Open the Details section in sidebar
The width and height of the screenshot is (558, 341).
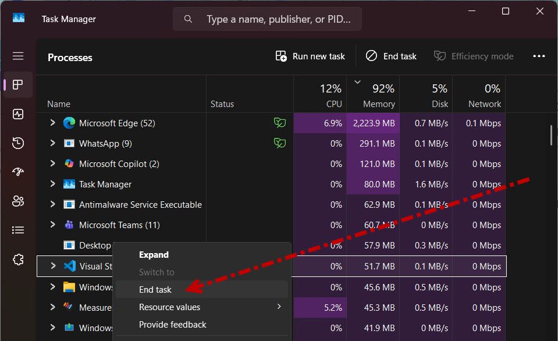[x=17, y=230]
